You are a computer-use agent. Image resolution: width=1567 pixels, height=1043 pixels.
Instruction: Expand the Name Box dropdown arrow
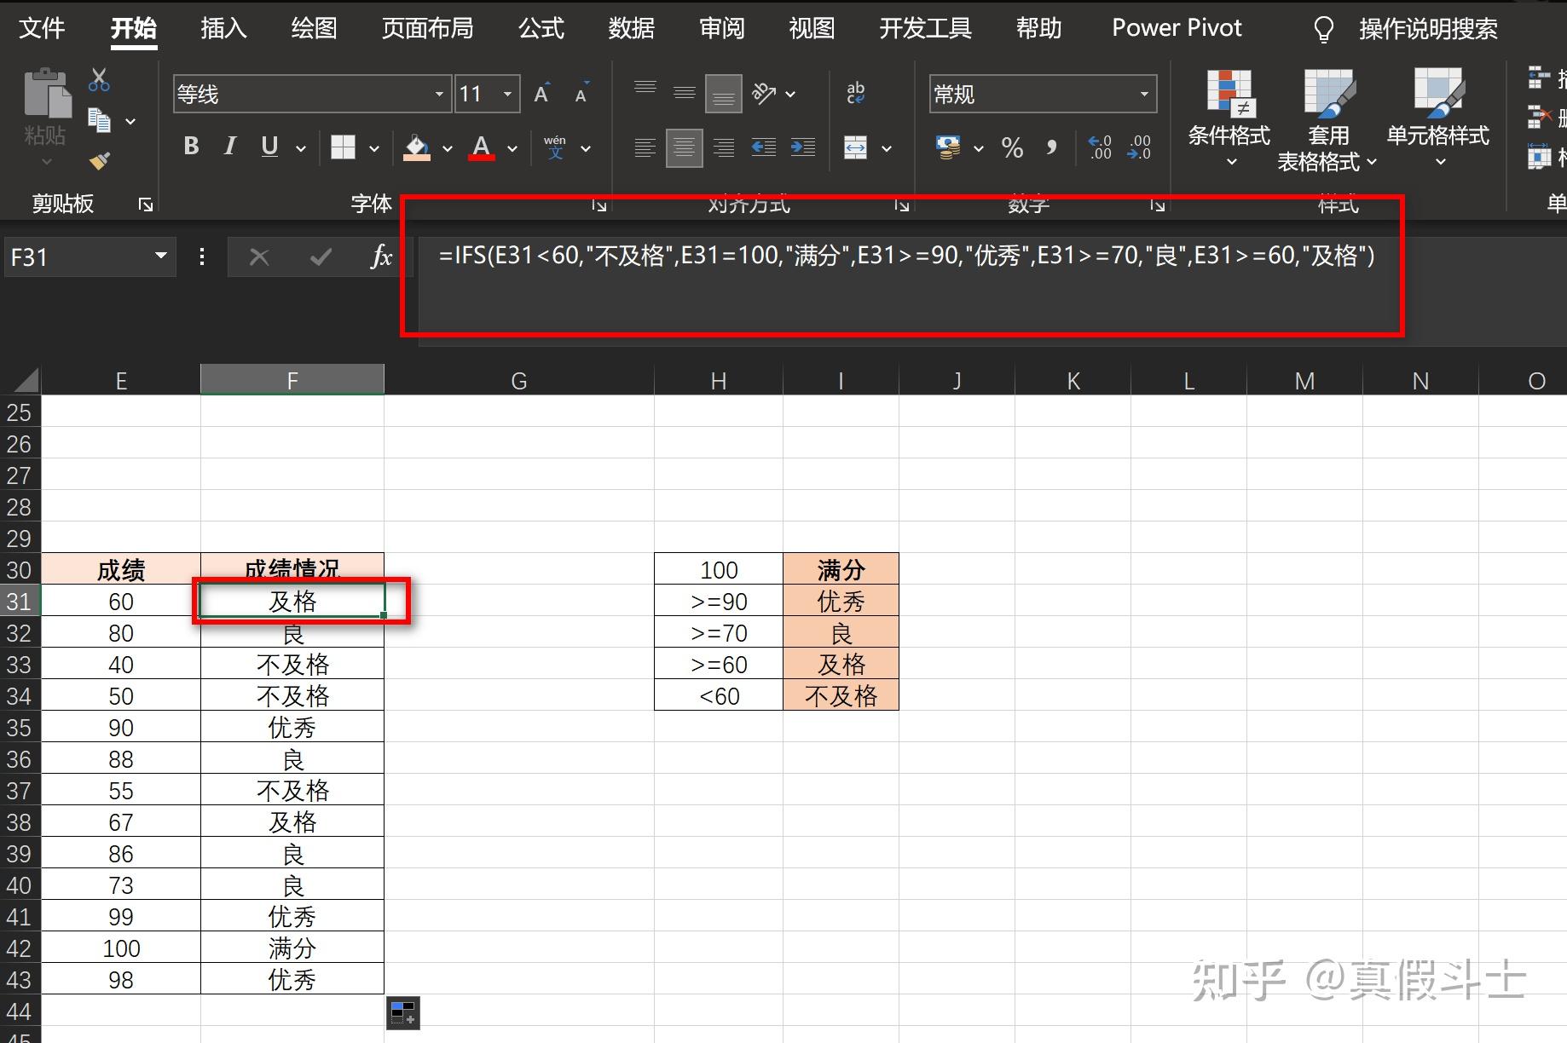pyautogui.click(x=160, y=256)
